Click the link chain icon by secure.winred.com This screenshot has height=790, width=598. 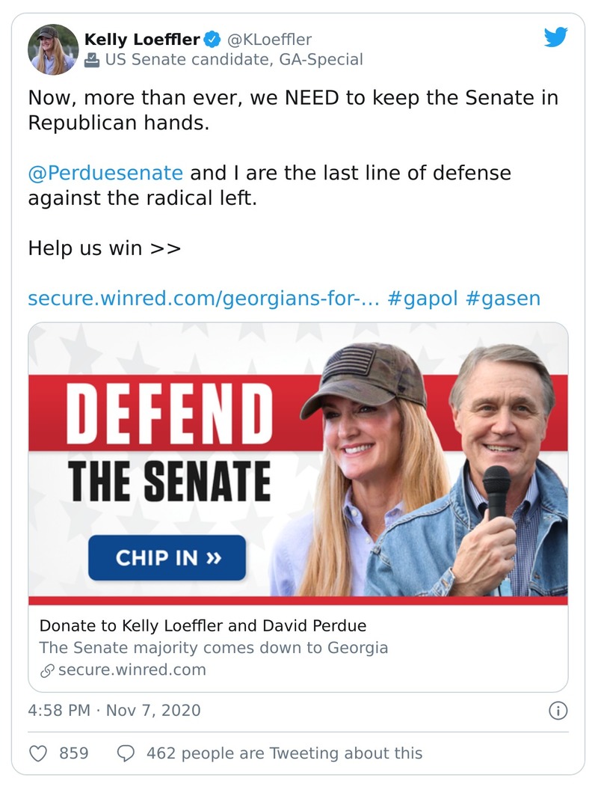click(47, 670)
